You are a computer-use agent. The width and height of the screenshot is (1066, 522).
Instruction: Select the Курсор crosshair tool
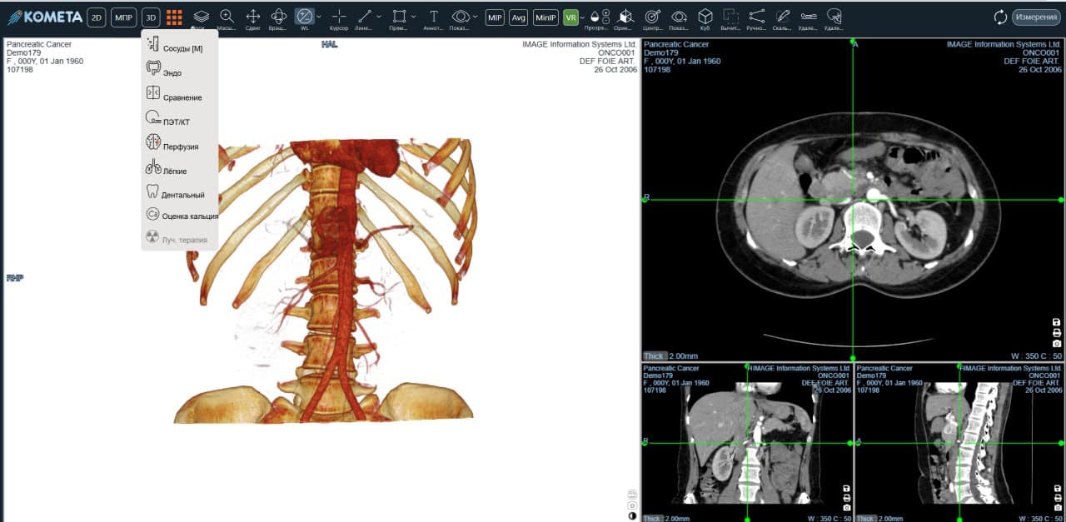pos(339,17)
